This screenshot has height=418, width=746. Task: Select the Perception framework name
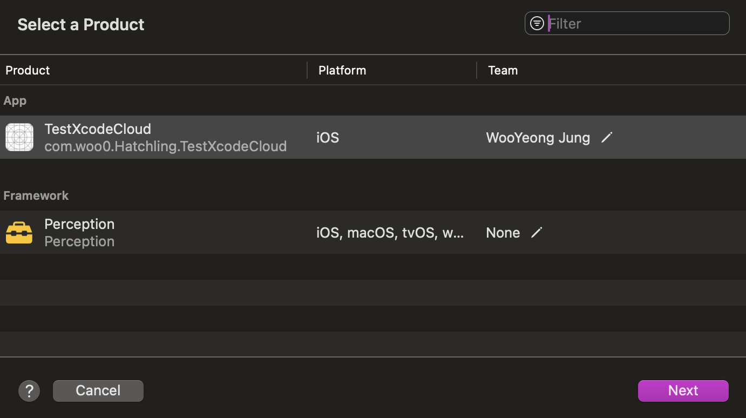point(79,224)
